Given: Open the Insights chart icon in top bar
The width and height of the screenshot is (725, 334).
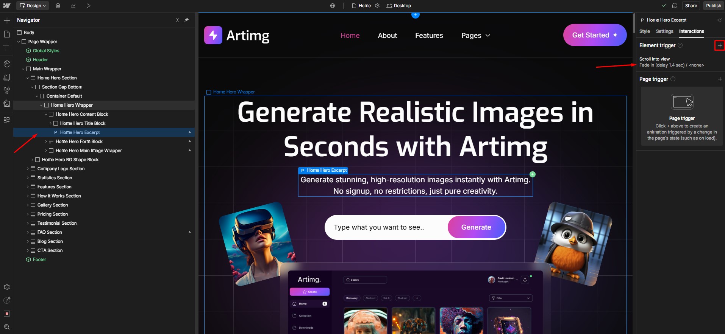Looking at the screenshot, I should (x=73, y=6).
